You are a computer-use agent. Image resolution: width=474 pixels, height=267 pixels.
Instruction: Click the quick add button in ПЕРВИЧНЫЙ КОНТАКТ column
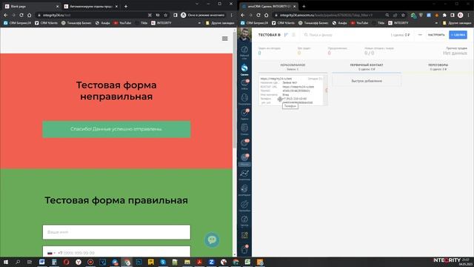367,81
